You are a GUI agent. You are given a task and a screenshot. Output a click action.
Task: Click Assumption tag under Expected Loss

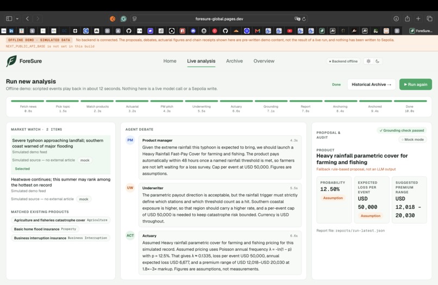click(371, 216)
